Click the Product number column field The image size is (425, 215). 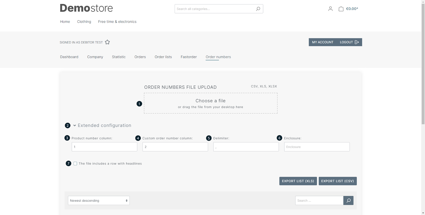(x=104, y=147)
